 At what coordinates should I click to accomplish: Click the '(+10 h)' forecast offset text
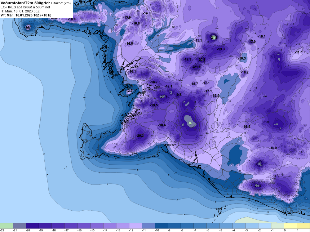point(46,15)
